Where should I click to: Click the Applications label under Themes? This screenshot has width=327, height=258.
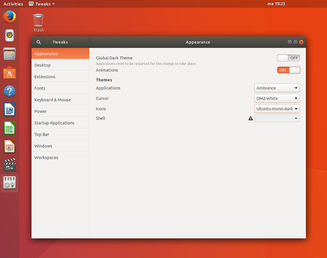click(108, 88)
